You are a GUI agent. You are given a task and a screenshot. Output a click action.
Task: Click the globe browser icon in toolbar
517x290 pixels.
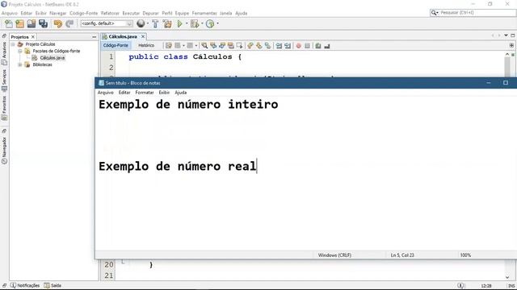(x=141, y=23)
